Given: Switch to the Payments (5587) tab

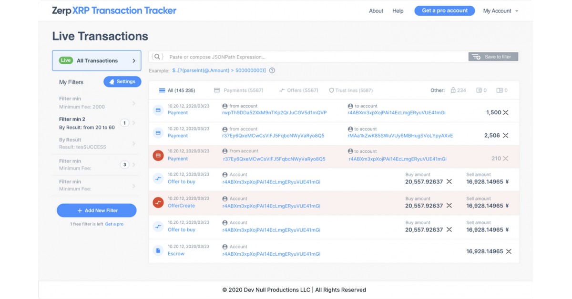Looking at the screenshot, I should (x=238, y=90).
